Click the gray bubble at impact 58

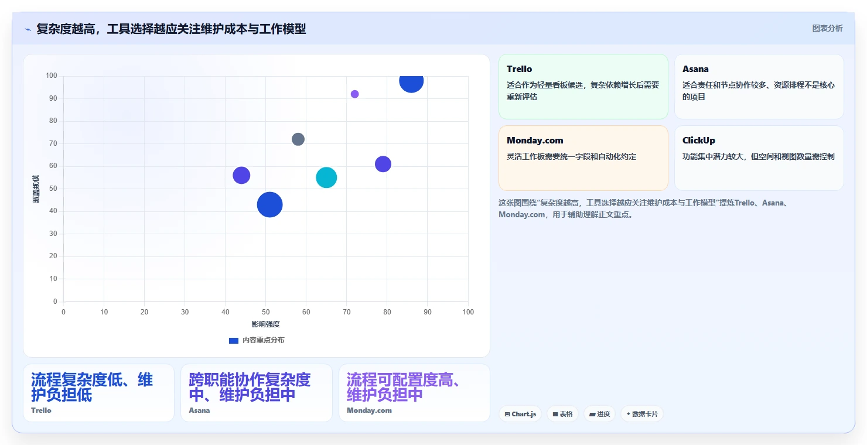(x=298, y=139)
